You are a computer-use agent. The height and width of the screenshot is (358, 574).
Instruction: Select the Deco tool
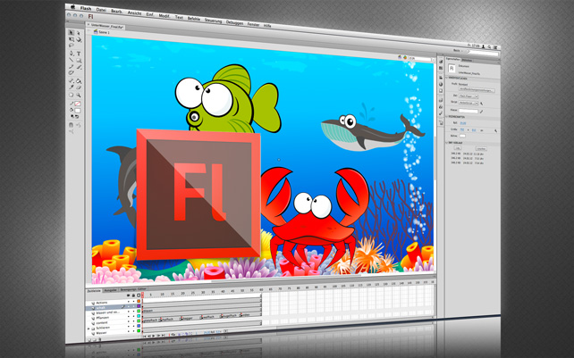point(71,73)
